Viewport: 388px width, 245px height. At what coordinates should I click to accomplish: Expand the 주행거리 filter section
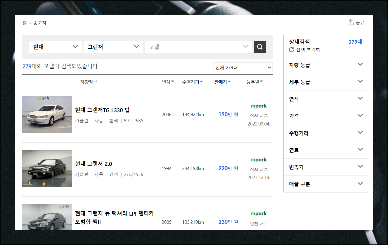pos(326,133)
